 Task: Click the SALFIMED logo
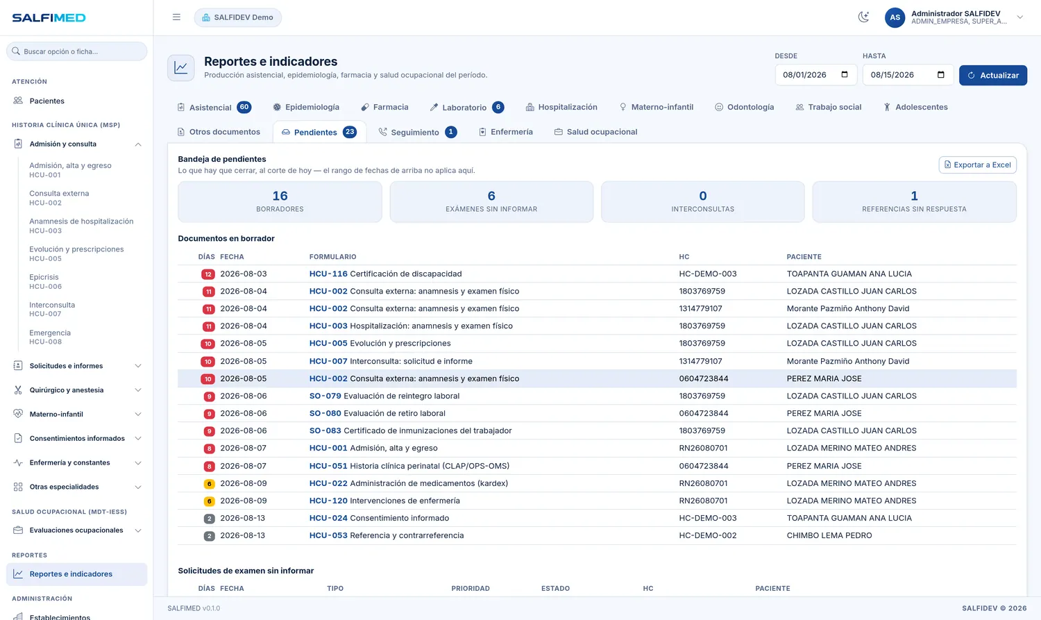[49, 17]
